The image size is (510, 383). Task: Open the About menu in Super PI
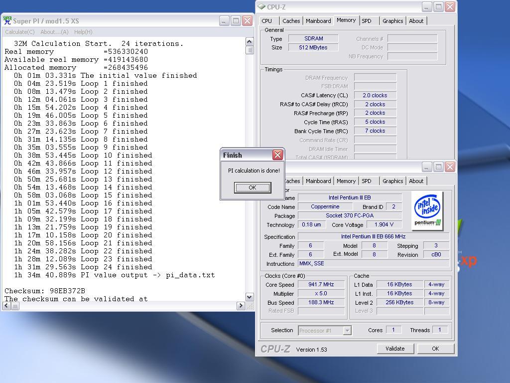(54, 32)
